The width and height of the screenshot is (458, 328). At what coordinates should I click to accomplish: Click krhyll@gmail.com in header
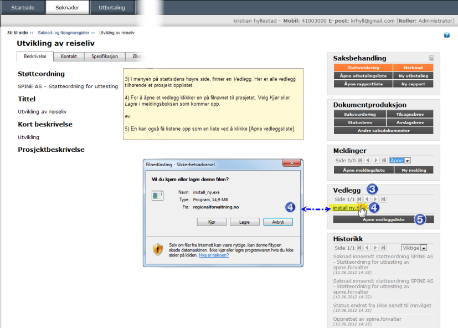[372, 20]
